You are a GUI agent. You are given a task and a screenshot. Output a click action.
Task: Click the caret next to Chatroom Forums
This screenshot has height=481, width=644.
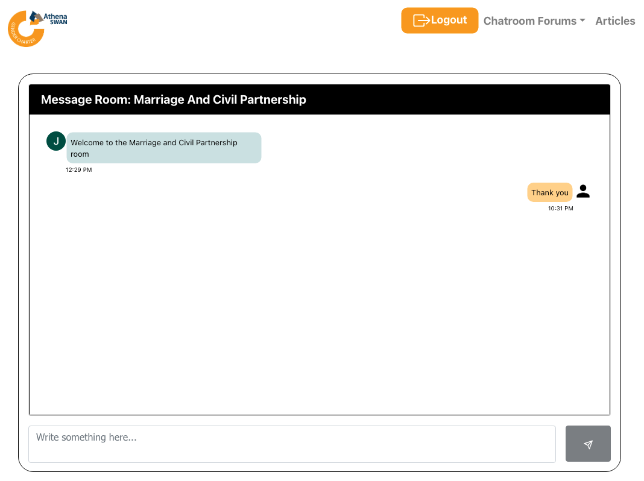coord(582,21)
